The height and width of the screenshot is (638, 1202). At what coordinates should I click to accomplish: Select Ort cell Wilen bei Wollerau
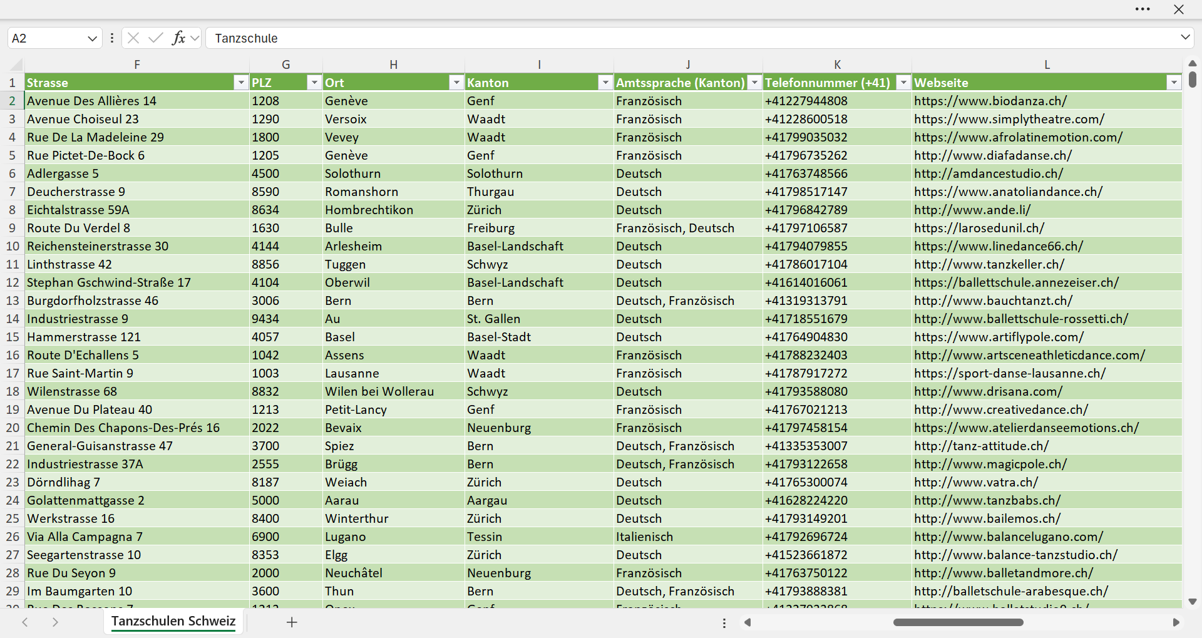pos(393,391)
